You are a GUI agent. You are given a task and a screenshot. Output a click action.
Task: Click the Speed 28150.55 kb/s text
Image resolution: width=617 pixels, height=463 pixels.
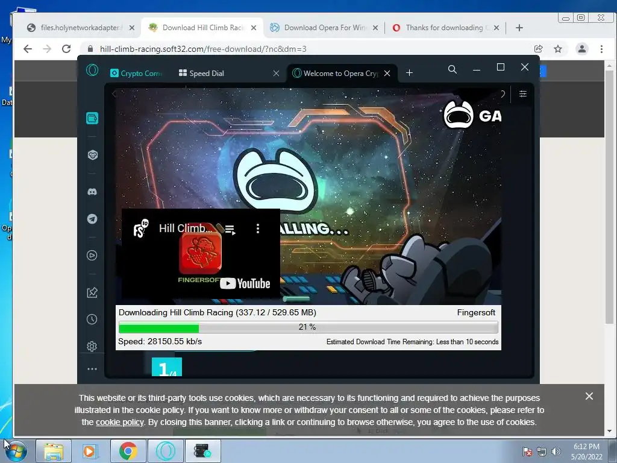(x=160, y=341)
